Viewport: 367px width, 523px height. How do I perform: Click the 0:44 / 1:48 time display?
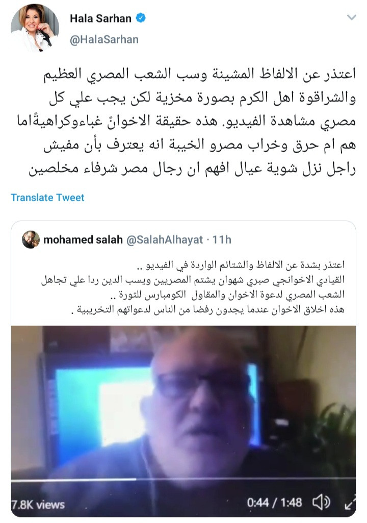(274, 503)
